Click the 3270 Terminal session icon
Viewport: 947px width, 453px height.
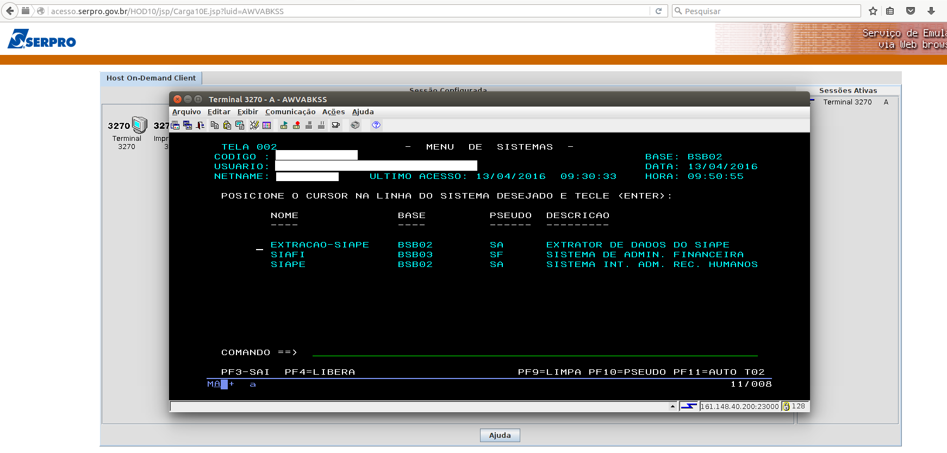[127, 133]
